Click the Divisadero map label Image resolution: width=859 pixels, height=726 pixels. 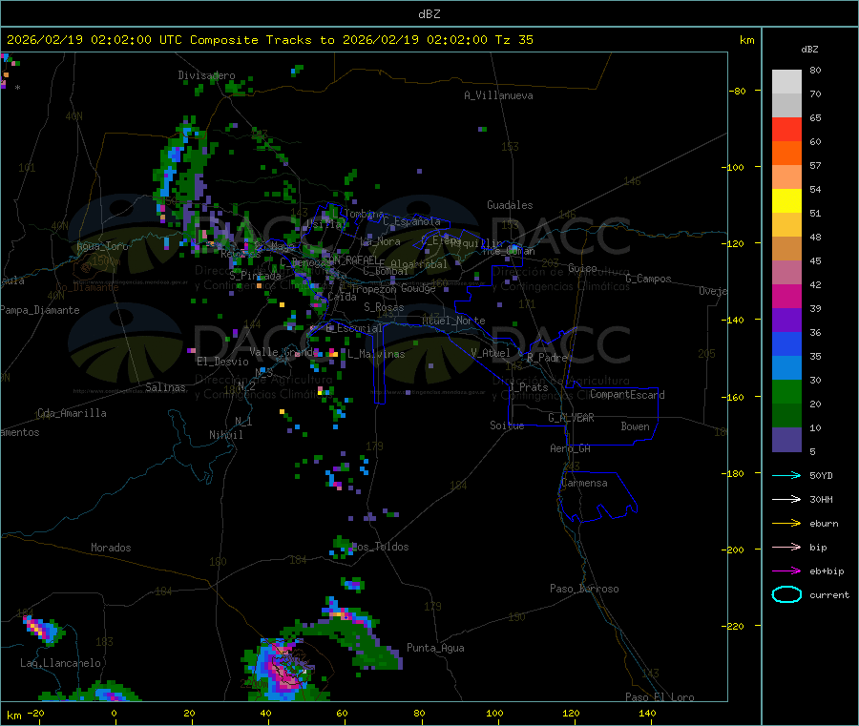[206, 75]
